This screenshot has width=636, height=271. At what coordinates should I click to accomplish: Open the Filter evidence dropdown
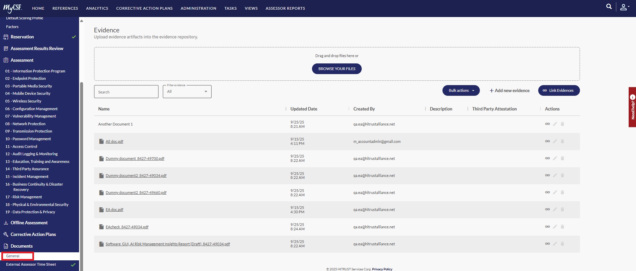tap(187, 91)
